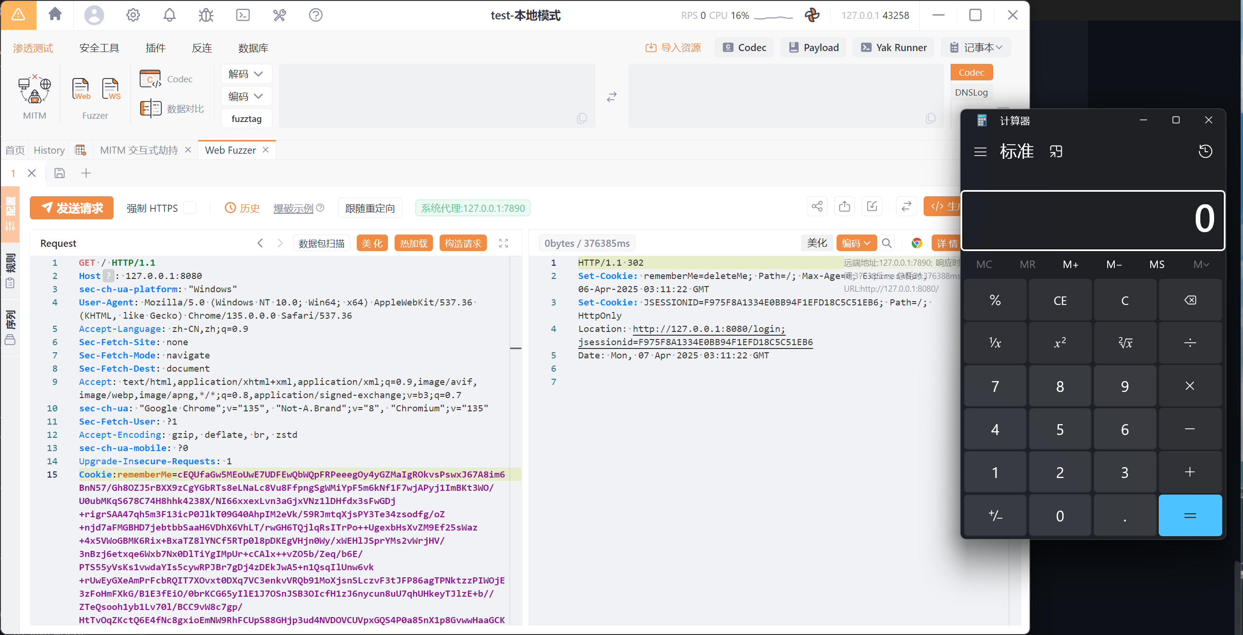Click the import icon in fuzzer toolbar
Viewport: 1243px width, 635px height.
point(872,206)
